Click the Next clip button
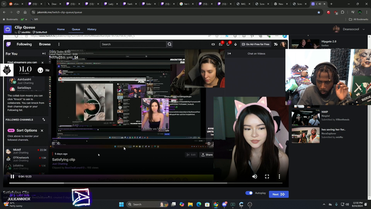 click(279, 194)
